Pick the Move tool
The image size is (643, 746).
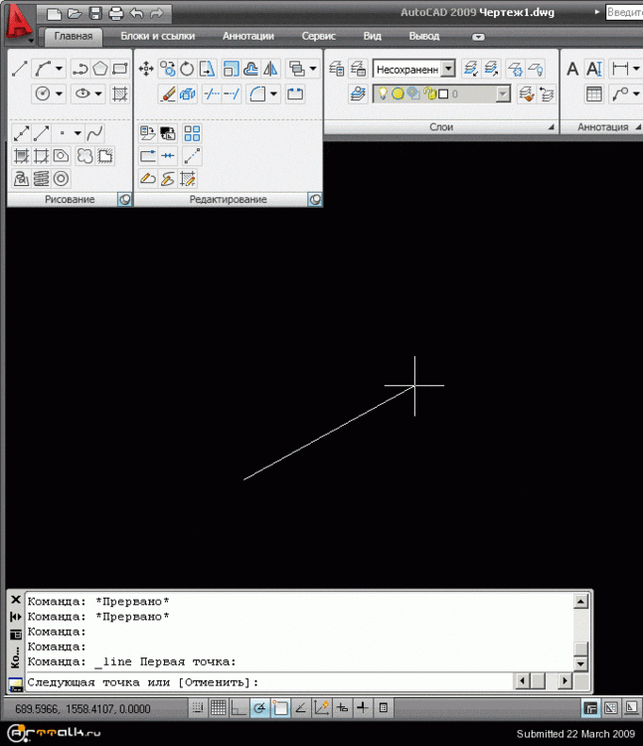tap(146, 69)
